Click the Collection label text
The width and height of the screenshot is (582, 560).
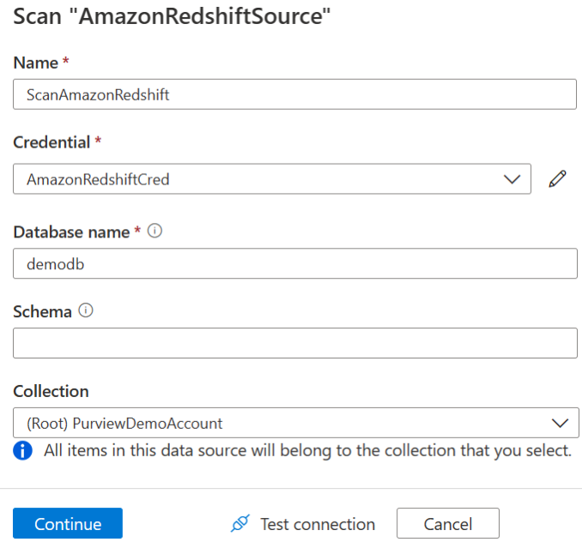[51, 391]
